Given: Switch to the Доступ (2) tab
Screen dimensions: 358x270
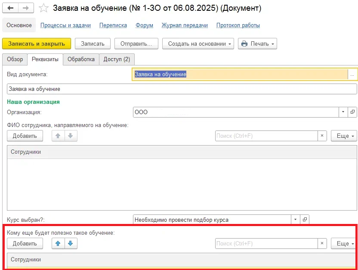Looking at the screenshot, I should (x=117, y=59).
